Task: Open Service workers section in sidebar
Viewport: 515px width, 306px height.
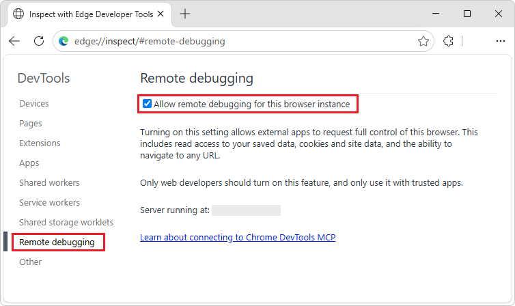Action: [49, 203]
